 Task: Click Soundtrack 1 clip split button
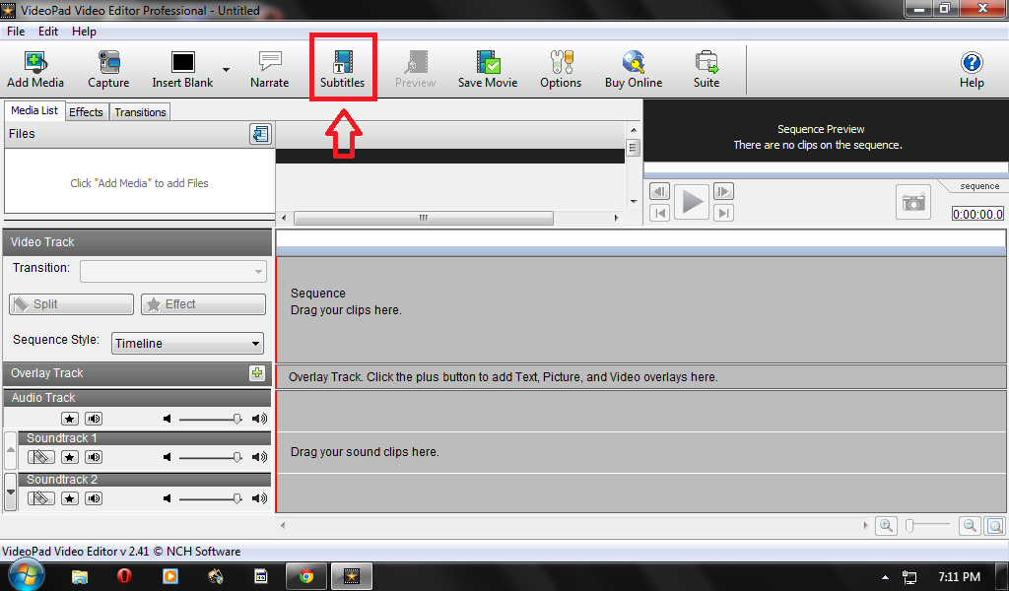[40, 457]
